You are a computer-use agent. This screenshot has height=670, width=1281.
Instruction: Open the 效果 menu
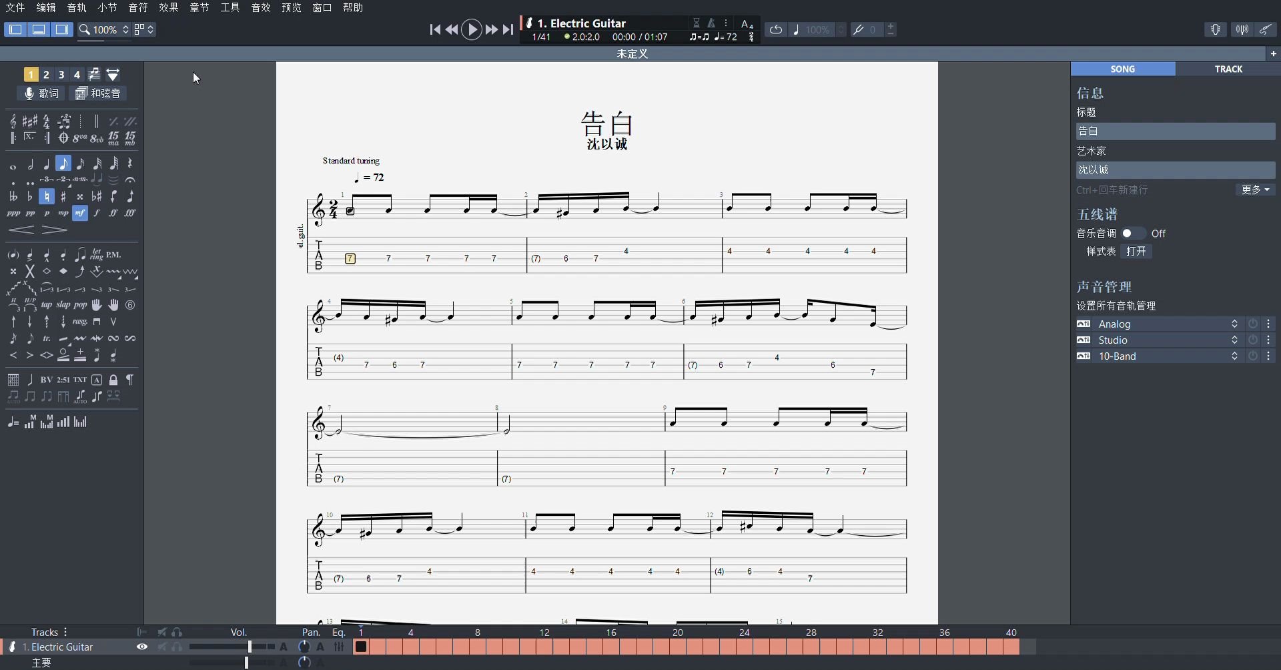[168, 7]
